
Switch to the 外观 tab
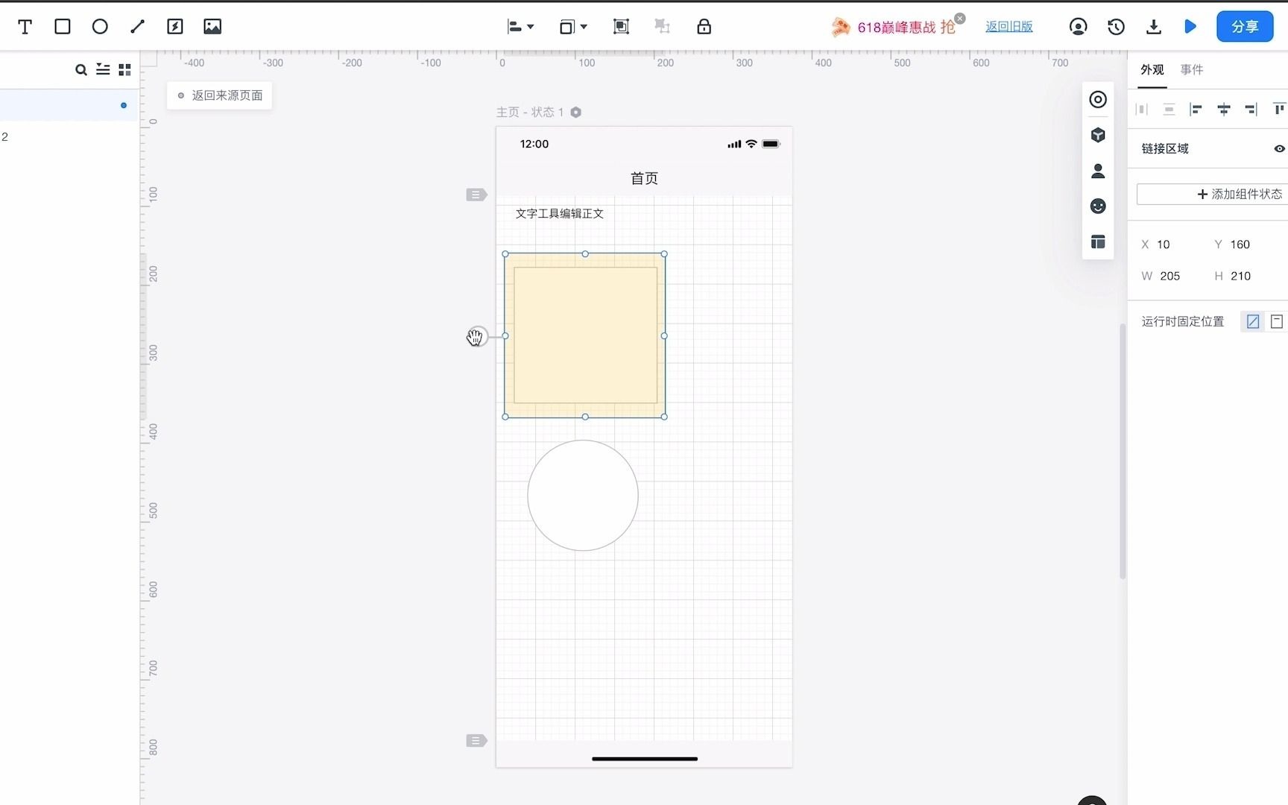click(x=1152, y=70)
